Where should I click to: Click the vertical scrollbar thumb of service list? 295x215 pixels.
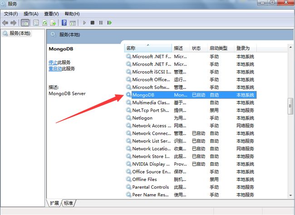290,106
